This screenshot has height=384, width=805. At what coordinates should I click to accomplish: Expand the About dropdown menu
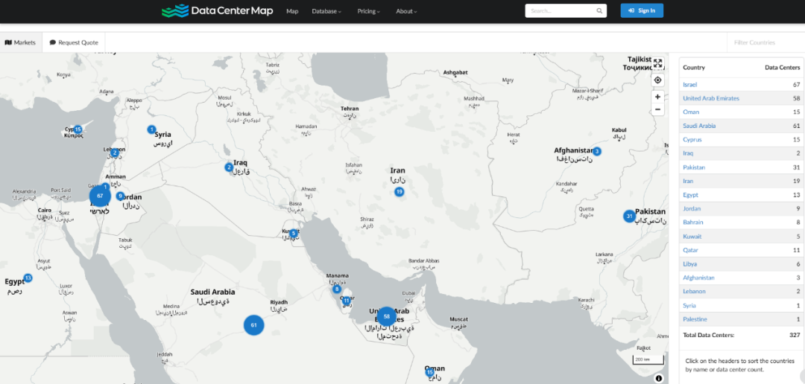[x=406, y=10]
